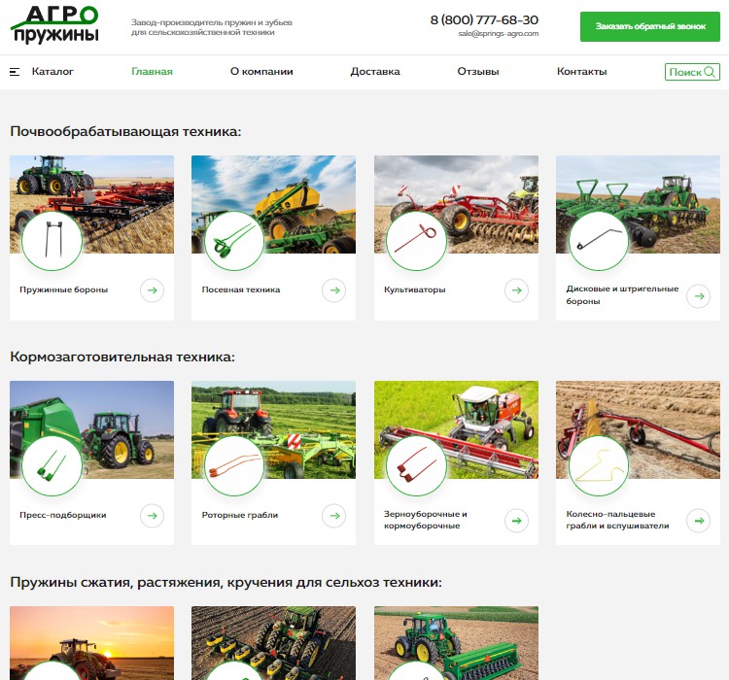Click arrow icon on Роторные грабли card
This screenshot has height=680, width=729.
click(x=333, y=516)
